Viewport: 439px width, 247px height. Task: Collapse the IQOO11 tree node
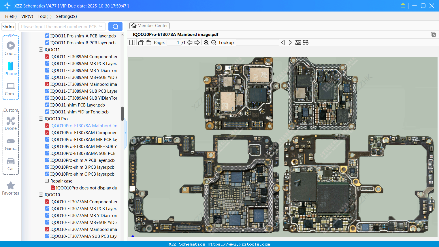pos(41,50)
